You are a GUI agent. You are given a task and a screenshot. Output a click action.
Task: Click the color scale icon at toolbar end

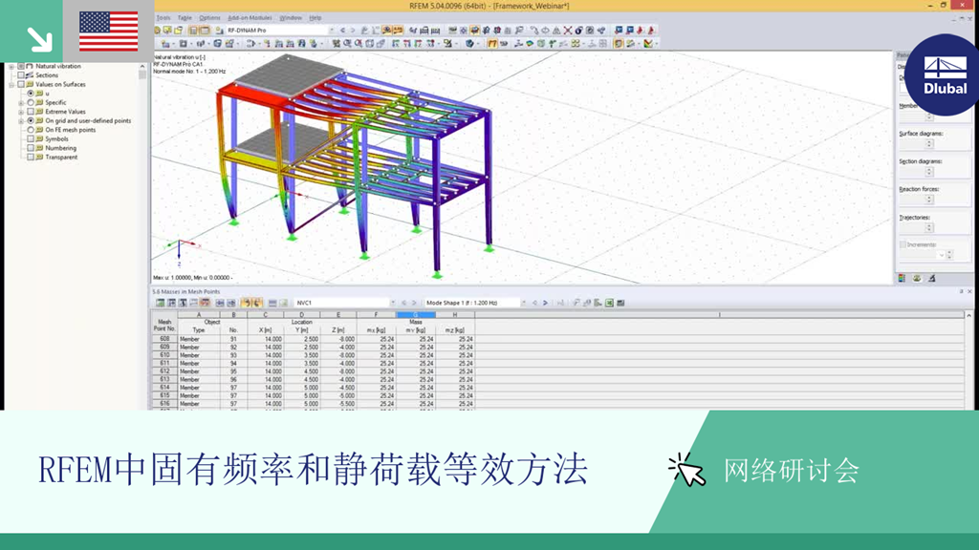click(649, 44)
